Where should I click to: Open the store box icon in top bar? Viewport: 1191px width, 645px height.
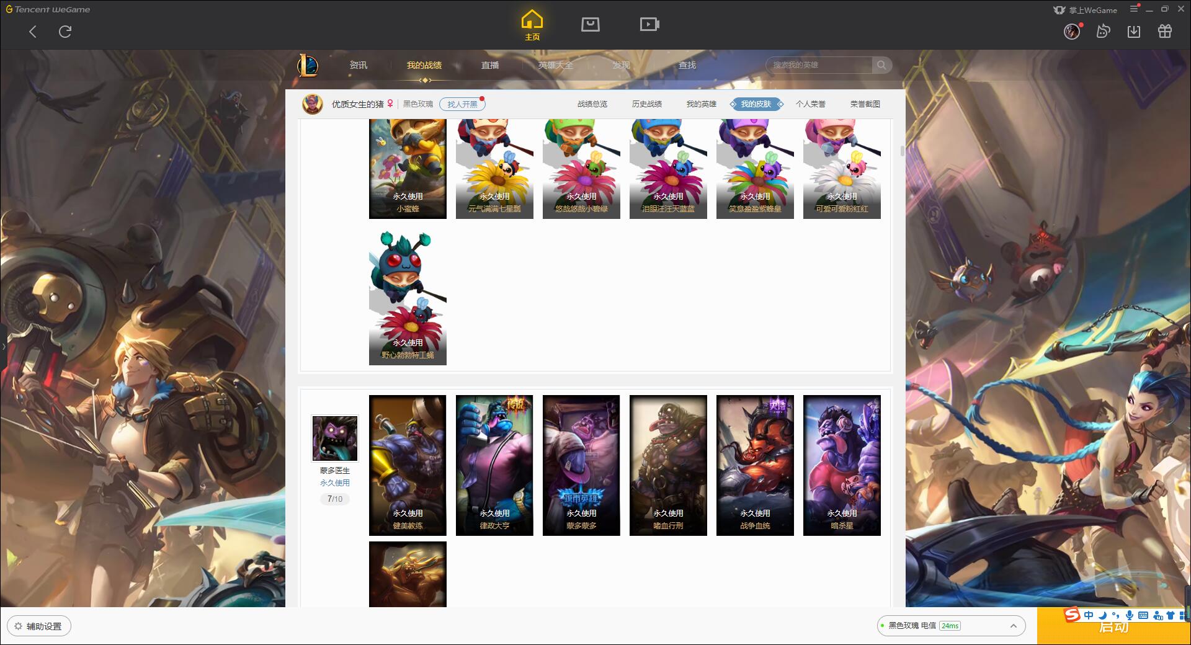pos(590,24)
